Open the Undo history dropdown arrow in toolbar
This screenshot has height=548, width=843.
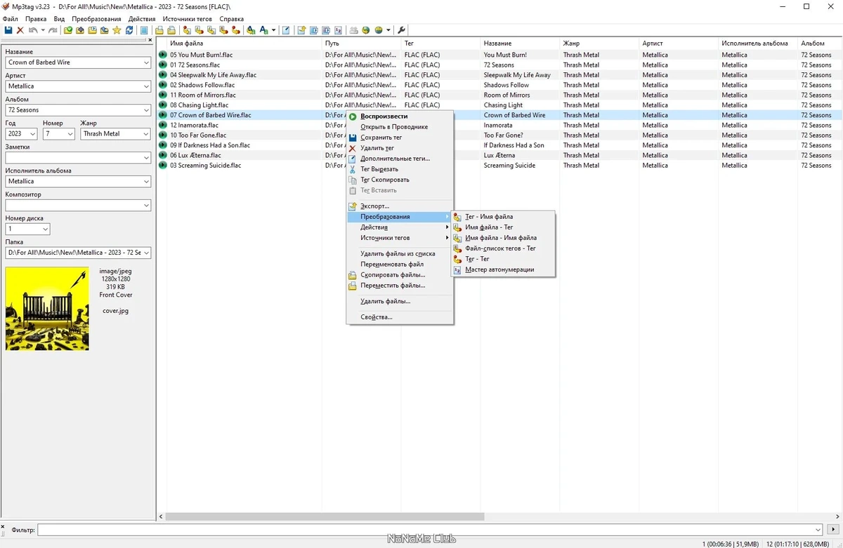(x=43, y=30)
